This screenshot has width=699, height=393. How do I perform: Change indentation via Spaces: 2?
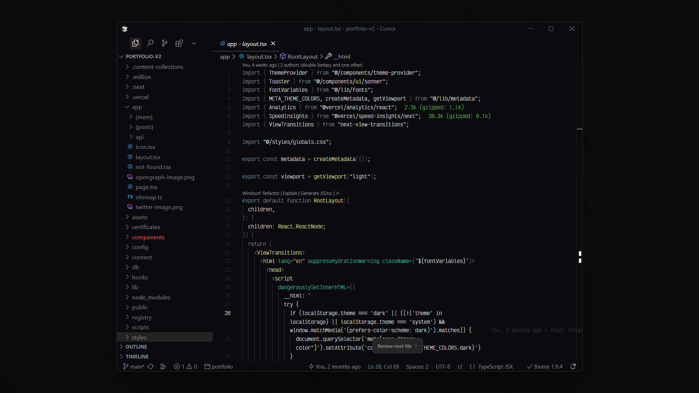[417, 366]
